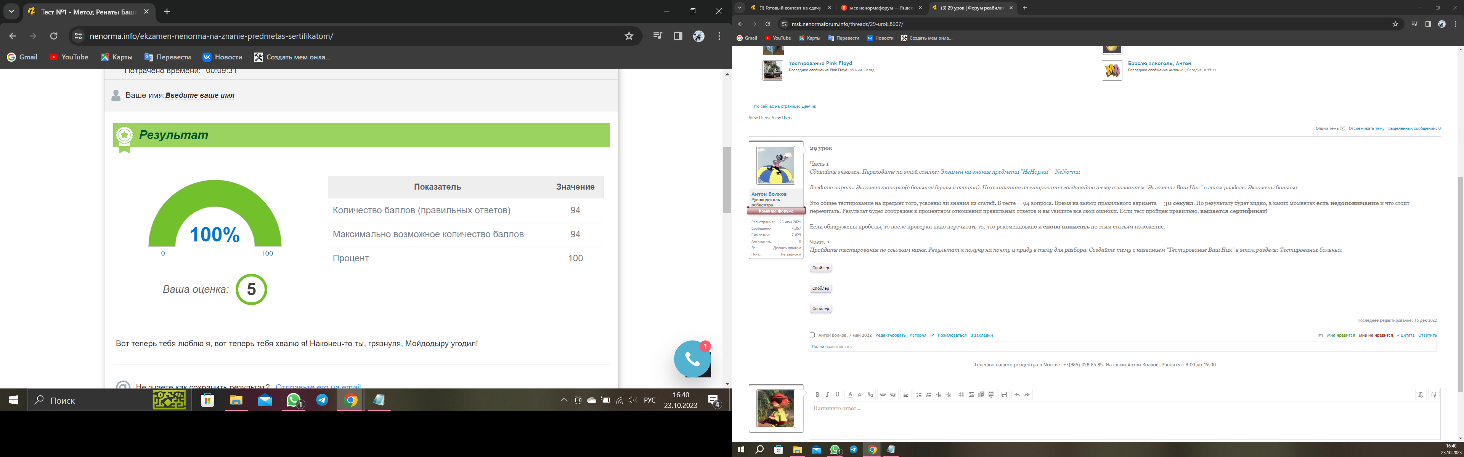The width and height of the screenshot is (1464, 457).
Task: Open media control icon in left Chrome
Action: [658, 36]
